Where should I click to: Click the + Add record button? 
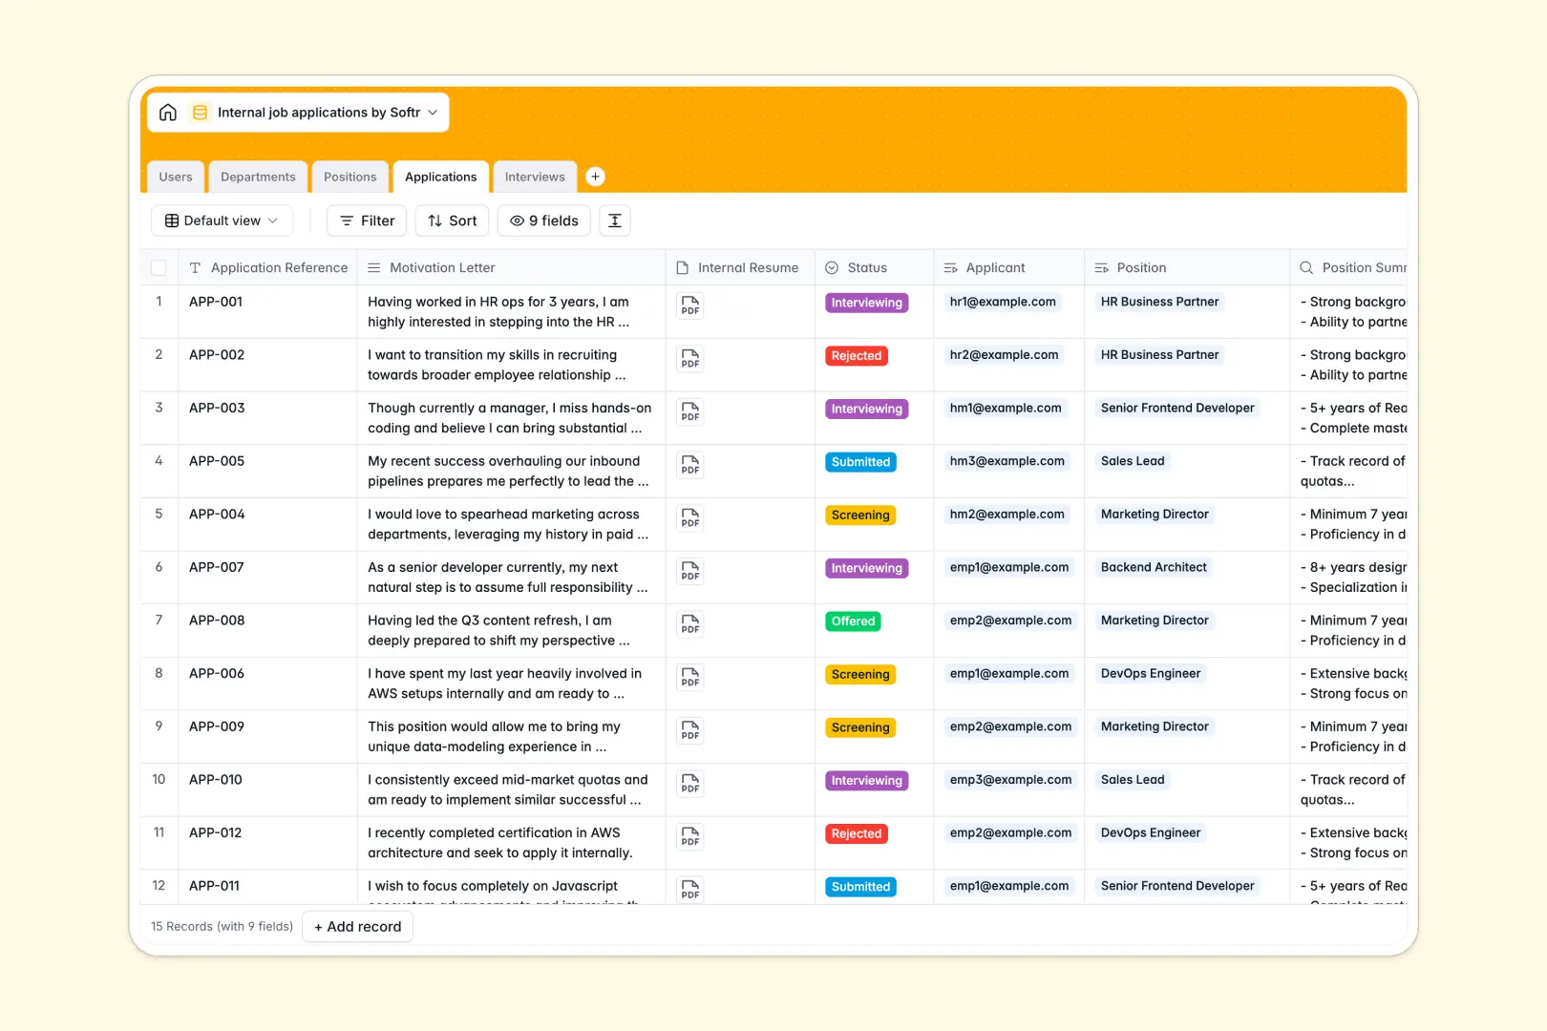[x=357, y=926]
